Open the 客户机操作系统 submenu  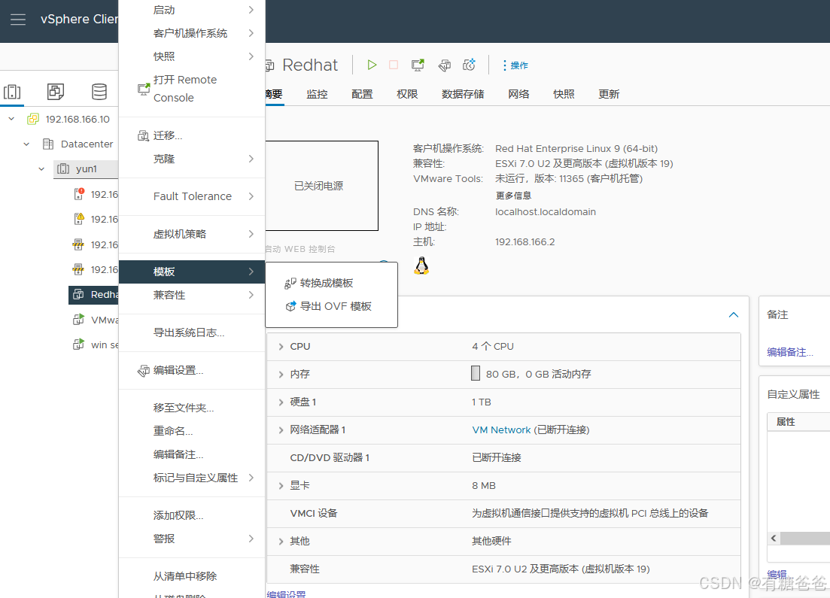click(x=192, y=33)
